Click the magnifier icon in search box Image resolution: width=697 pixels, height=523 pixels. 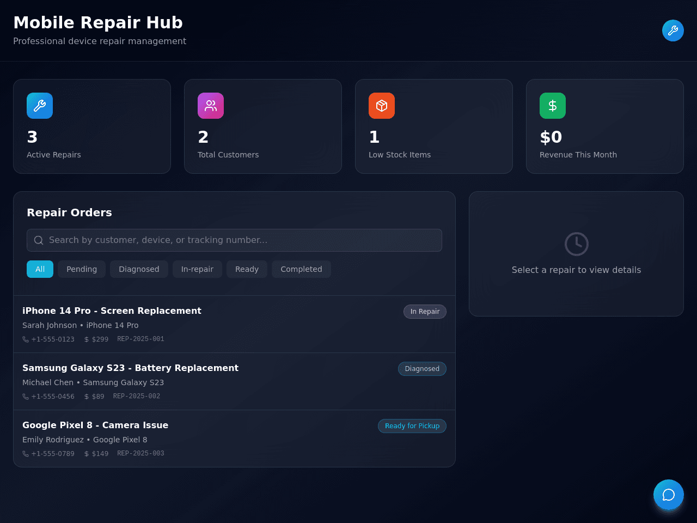coord(39,240)
